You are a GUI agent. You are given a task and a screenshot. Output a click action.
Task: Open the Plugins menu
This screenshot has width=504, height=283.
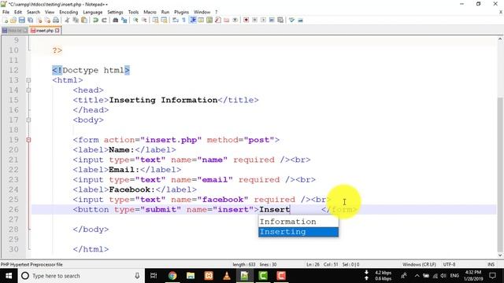tap(181, 12)
